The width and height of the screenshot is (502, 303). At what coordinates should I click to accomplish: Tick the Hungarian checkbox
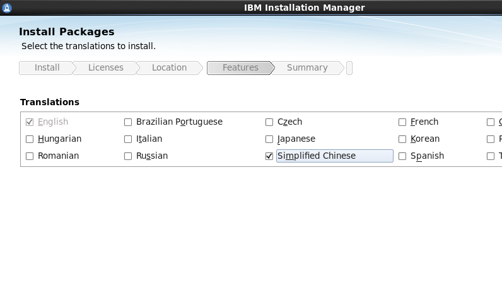click(30, 139)
